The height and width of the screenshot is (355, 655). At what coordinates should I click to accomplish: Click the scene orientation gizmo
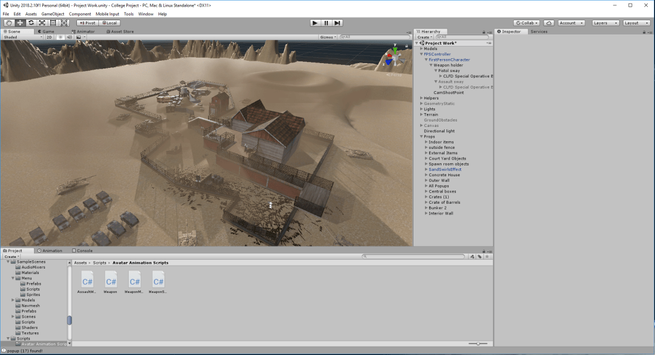coord(395,57)
